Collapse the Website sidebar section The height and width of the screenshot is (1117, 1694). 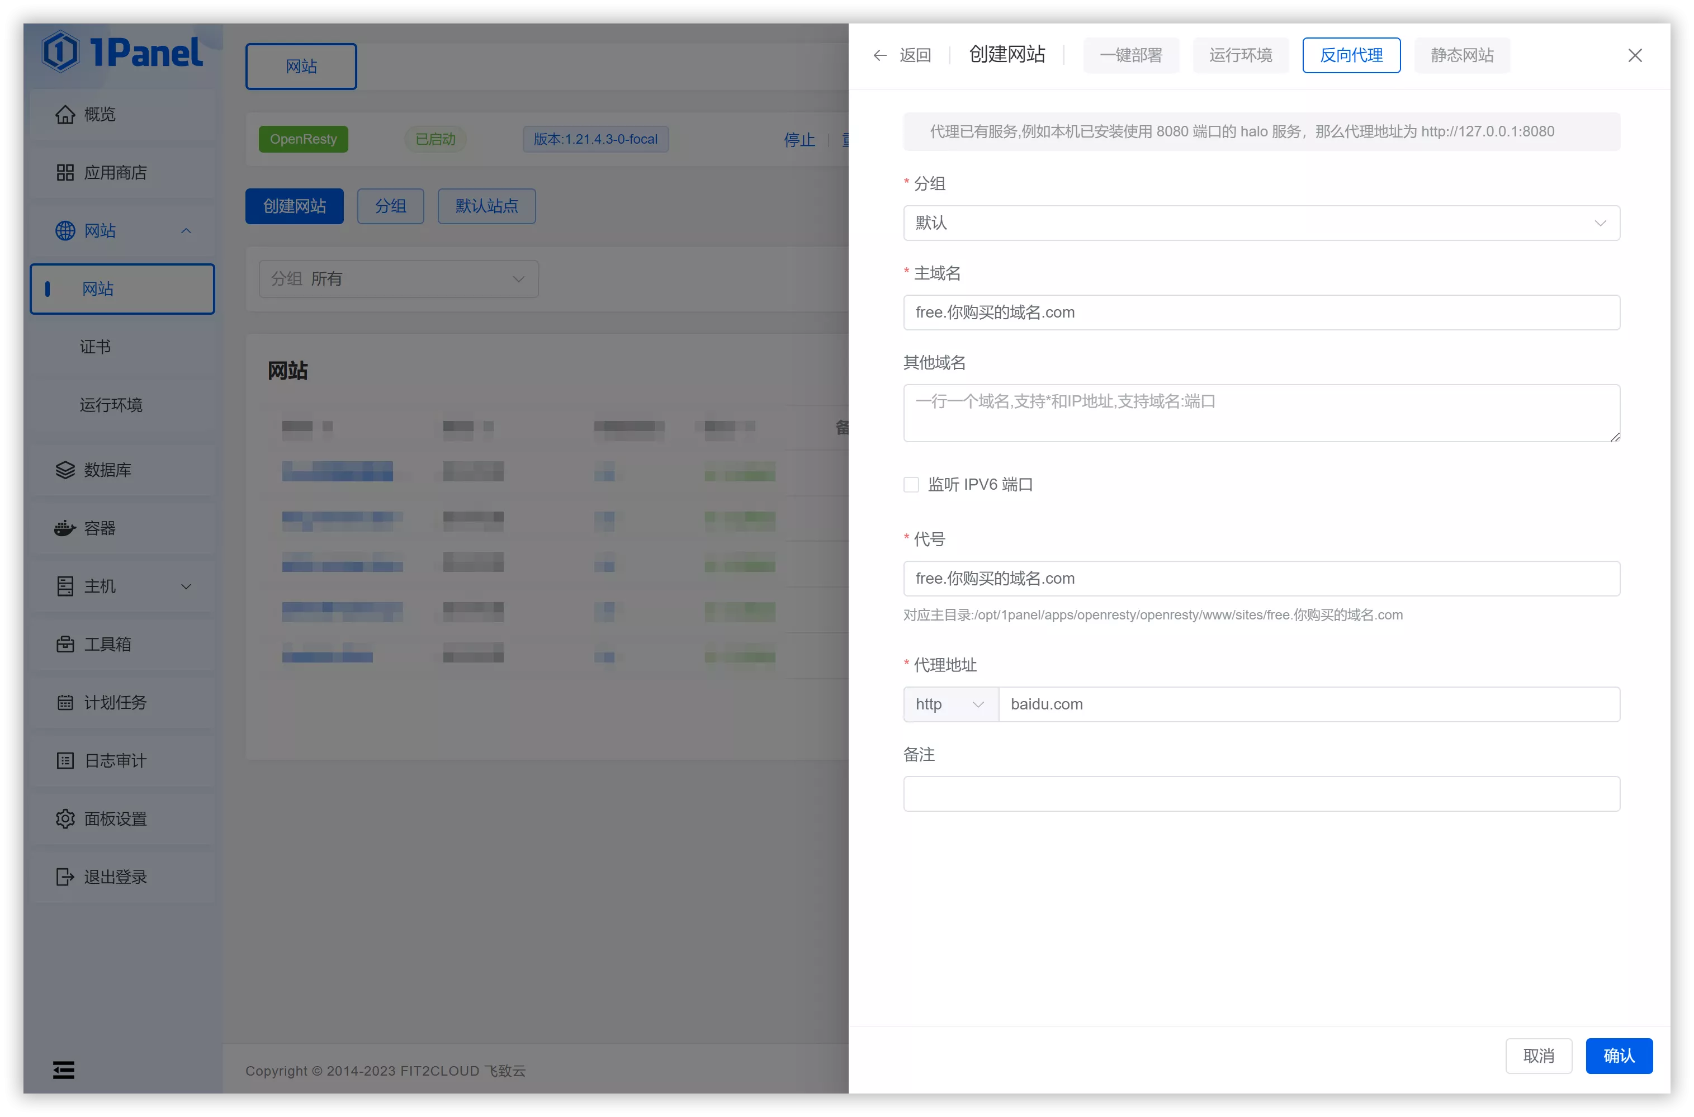186,231
